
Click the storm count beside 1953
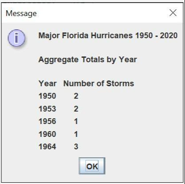click(x=76, y=109)
